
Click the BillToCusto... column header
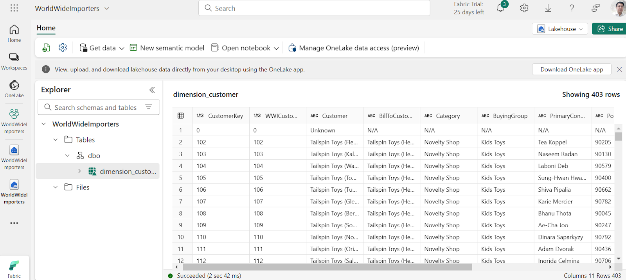click(391, 116)
